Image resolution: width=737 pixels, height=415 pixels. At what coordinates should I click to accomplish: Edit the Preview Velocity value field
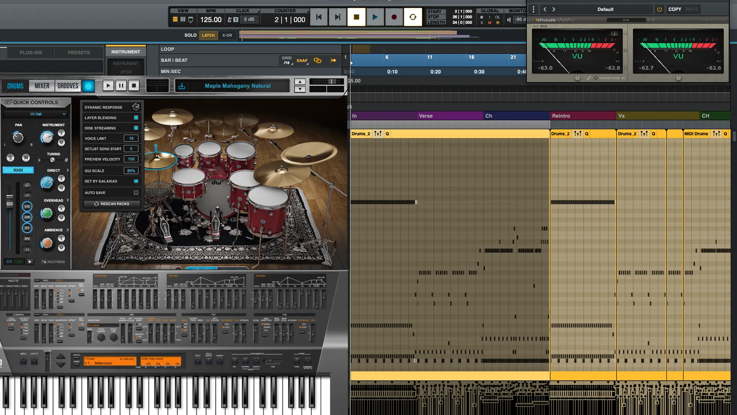[x=131, y=159]
